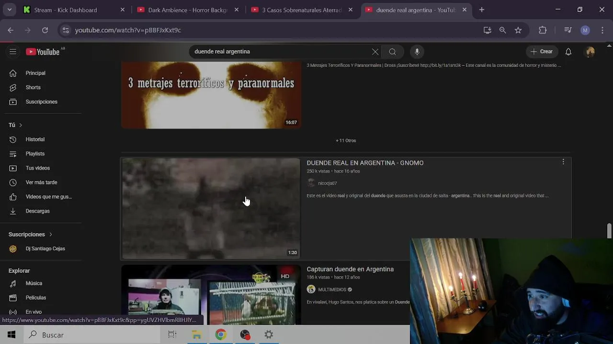
Task: Play the duende gnomo video thumbnail
Action: 211,209
